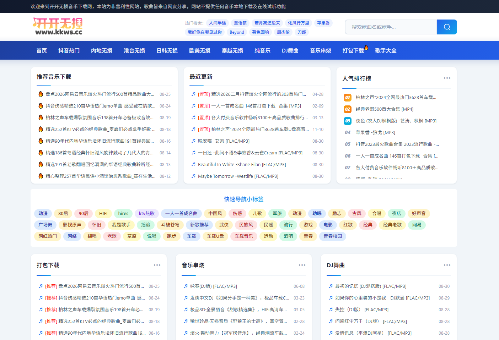
Task: Open 精选186首粤语经典怀旧港风 entry
Action: point(100,153)
